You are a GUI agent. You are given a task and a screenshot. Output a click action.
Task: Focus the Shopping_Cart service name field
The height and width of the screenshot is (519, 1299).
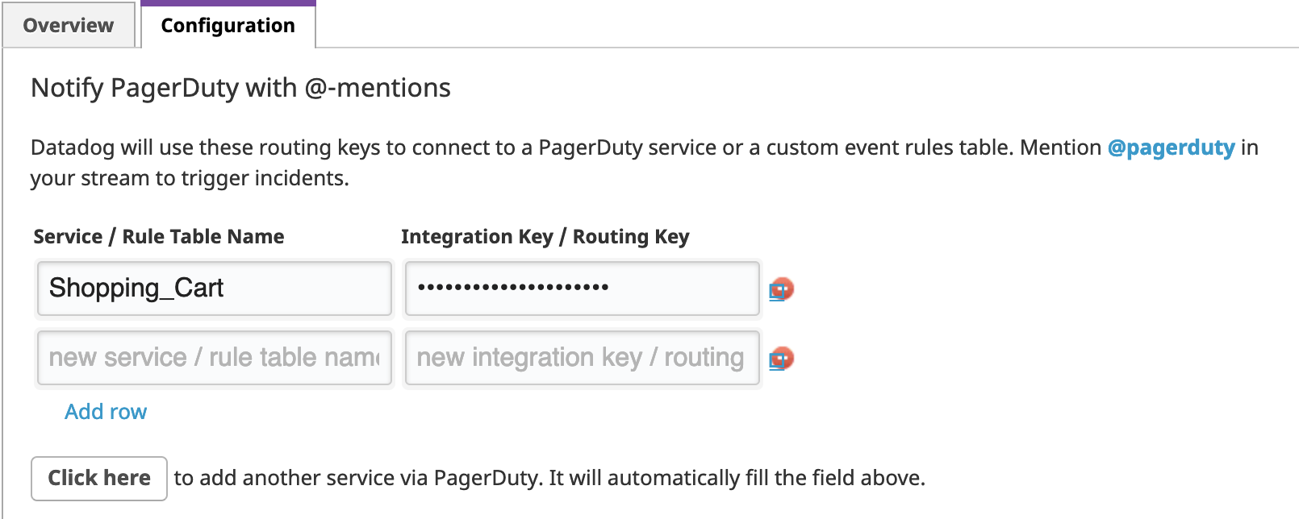pos(214,288)
